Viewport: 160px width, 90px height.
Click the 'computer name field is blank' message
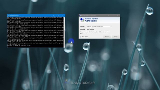click(x=94, y=32)
